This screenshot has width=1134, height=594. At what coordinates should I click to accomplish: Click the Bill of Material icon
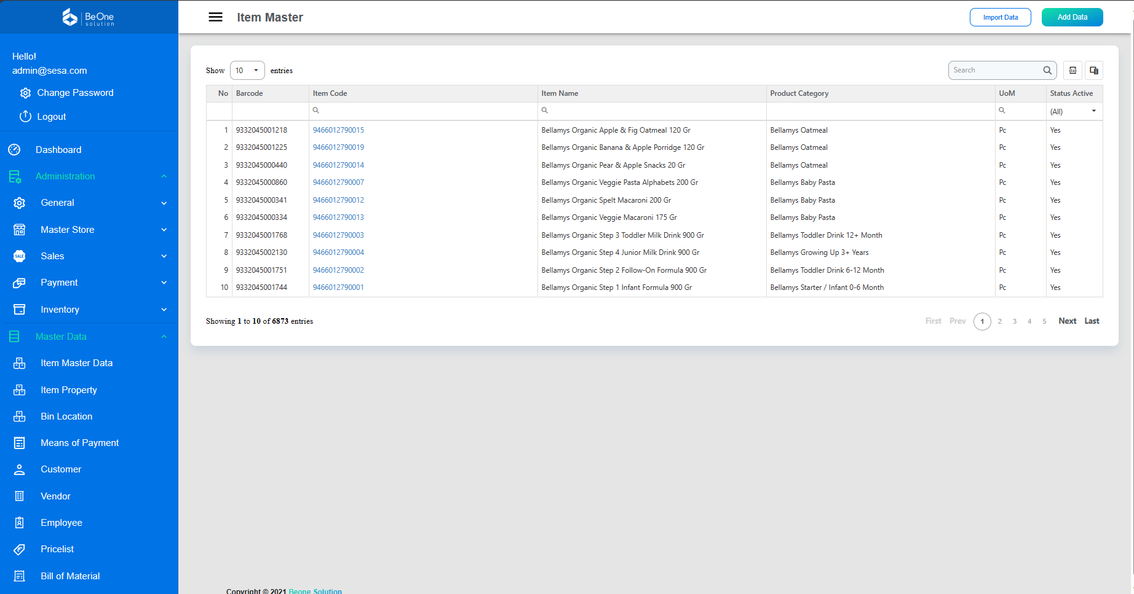point(20,576)
